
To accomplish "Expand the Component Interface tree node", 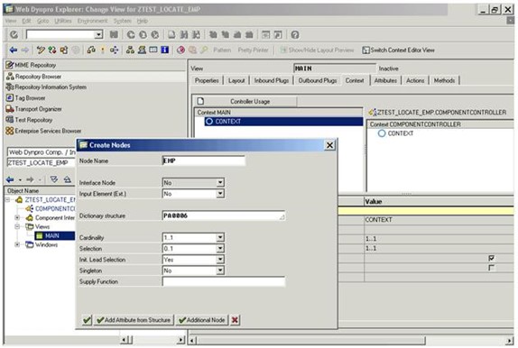I will click(17, 217).
